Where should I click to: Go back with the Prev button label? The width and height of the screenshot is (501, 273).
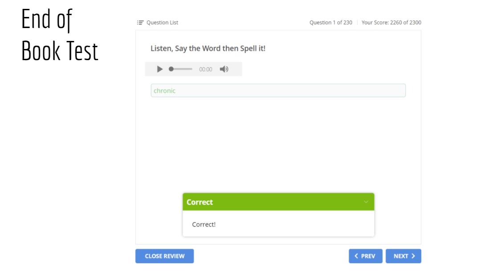pos(368,256)
